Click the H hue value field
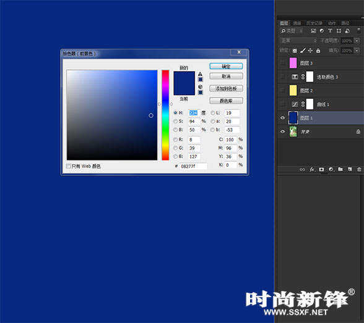The image size is (364, 323). coord(194,113)
